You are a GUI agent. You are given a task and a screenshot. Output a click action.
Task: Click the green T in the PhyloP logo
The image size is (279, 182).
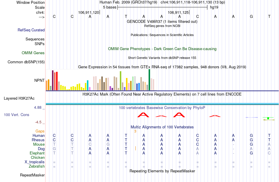pyautogui.click(x=268, y=118)
